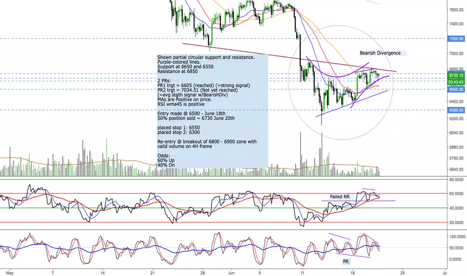Click the 'MAs are Positive on price.' line

185,99
